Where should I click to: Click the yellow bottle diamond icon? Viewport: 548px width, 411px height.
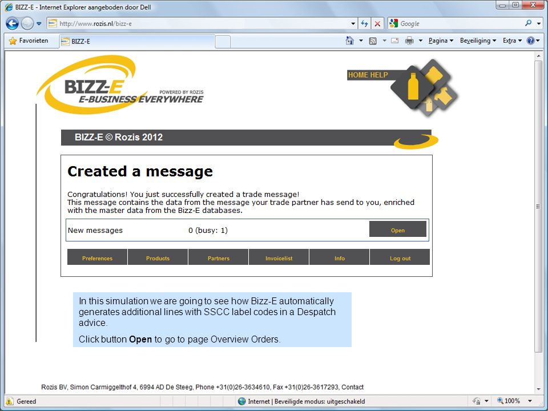tap(413, 86)
